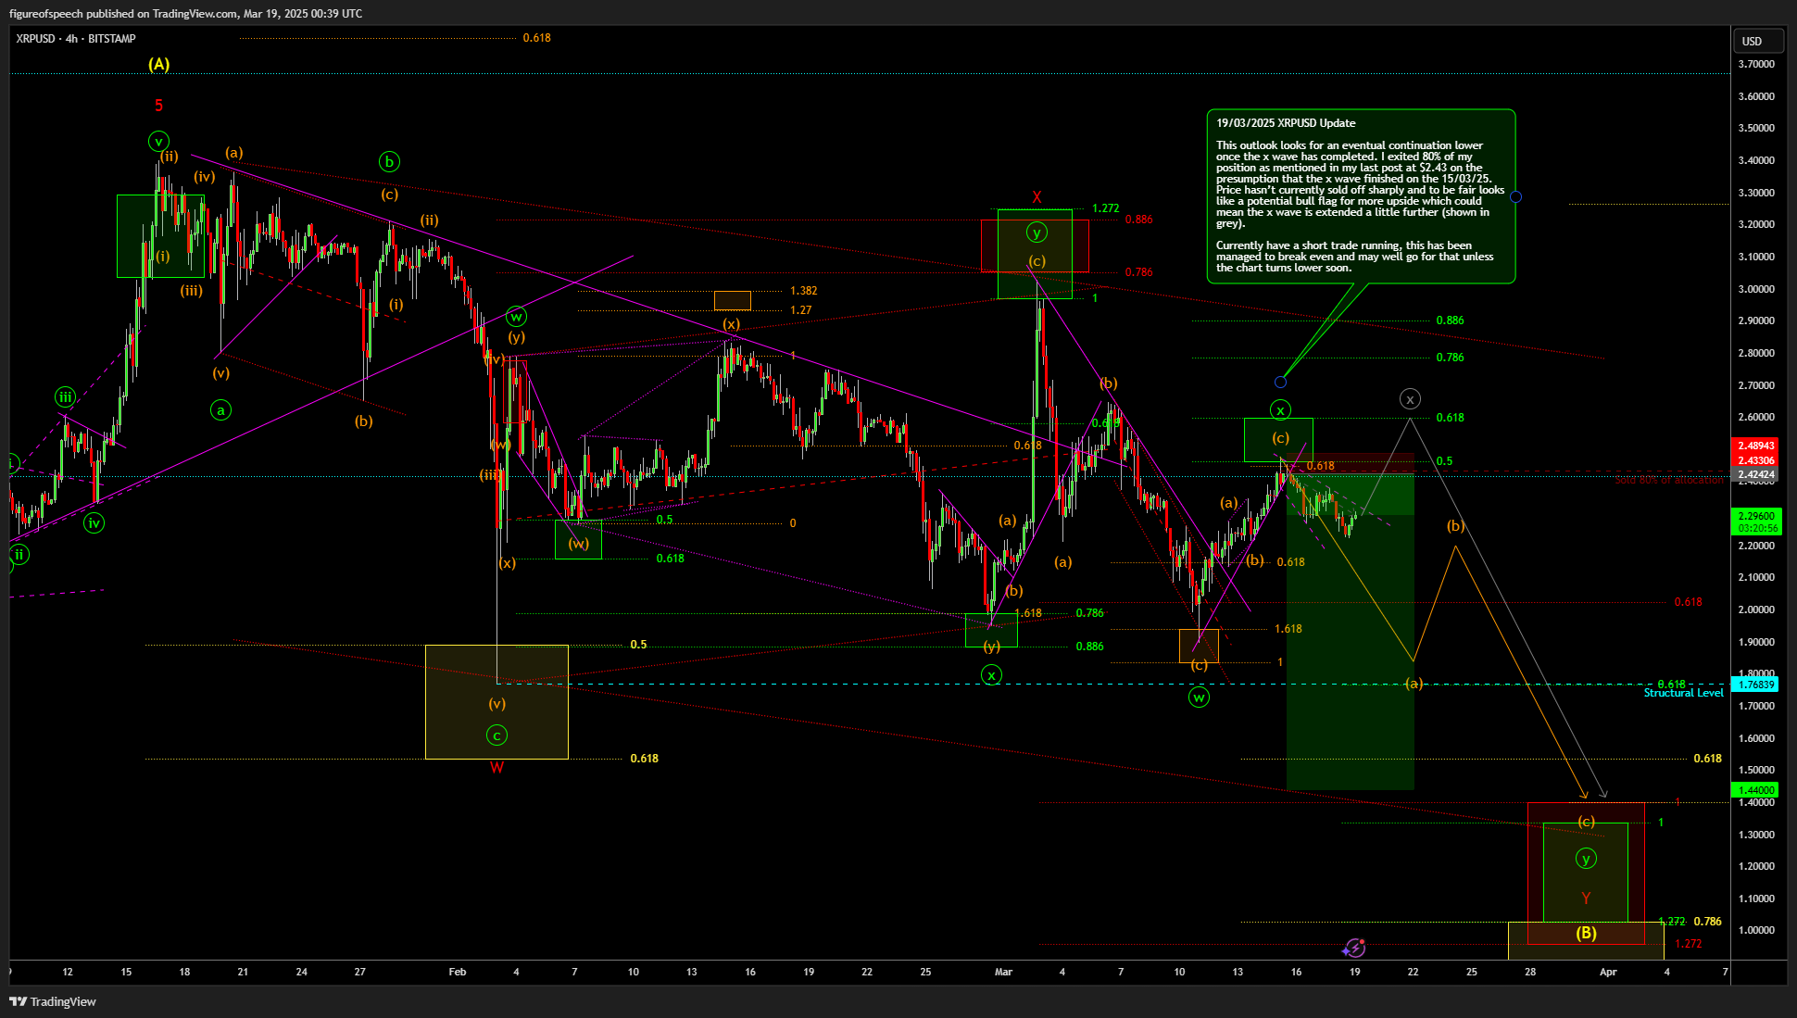
Task: Click the 1.618 label near the (c) low
Action: [1288, 629]
